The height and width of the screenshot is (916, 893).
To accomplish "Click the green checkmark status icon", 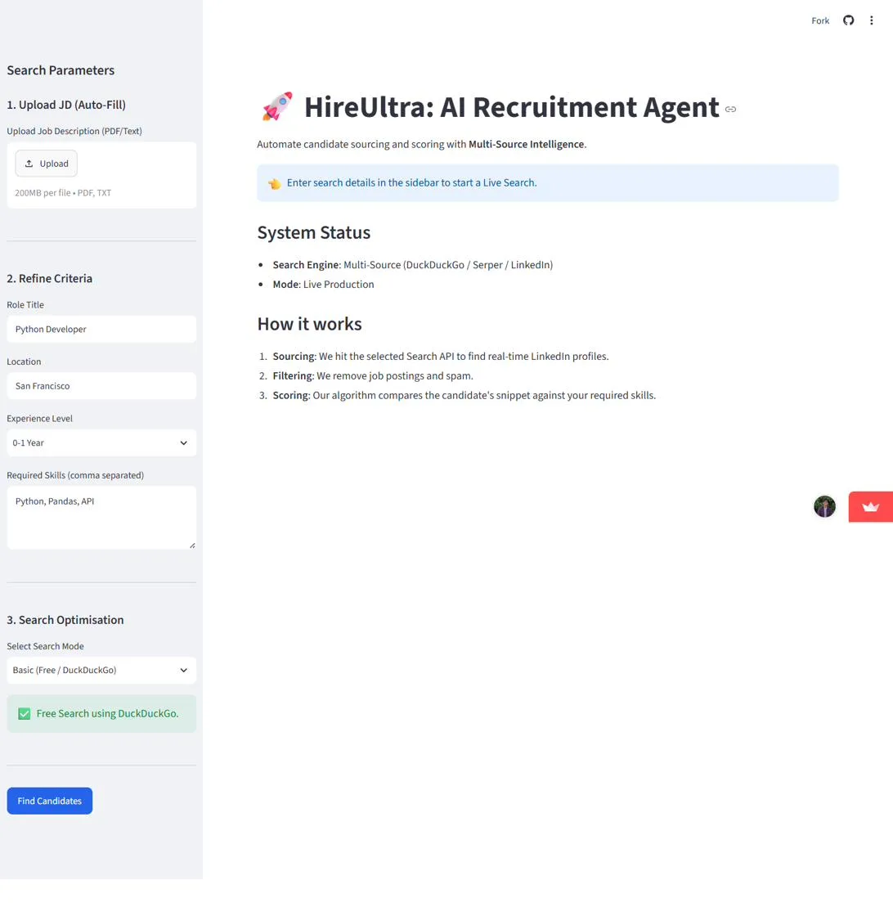I will [x=24, y=713].
